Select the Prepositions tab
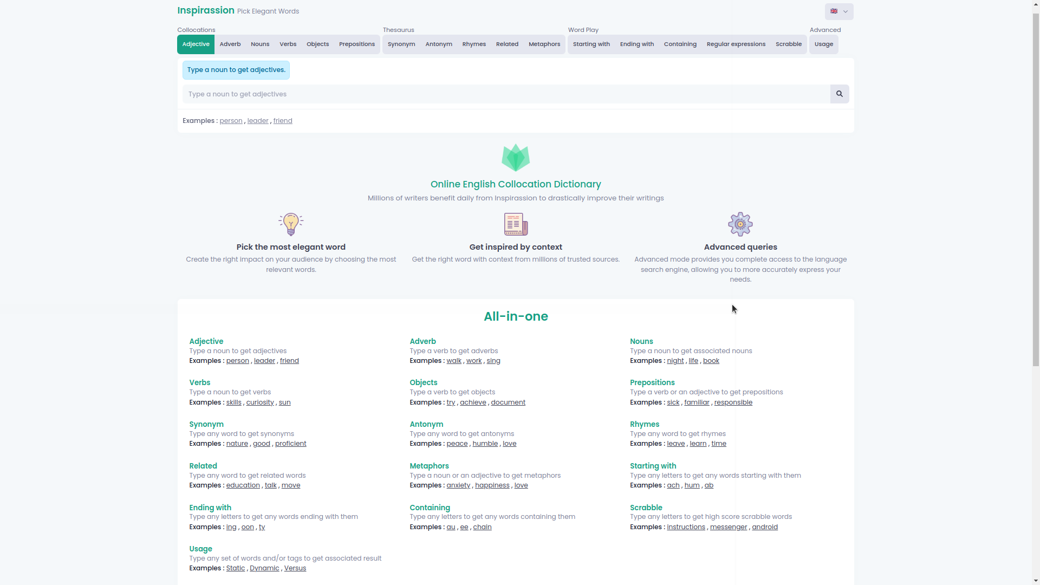 [357, 44]
